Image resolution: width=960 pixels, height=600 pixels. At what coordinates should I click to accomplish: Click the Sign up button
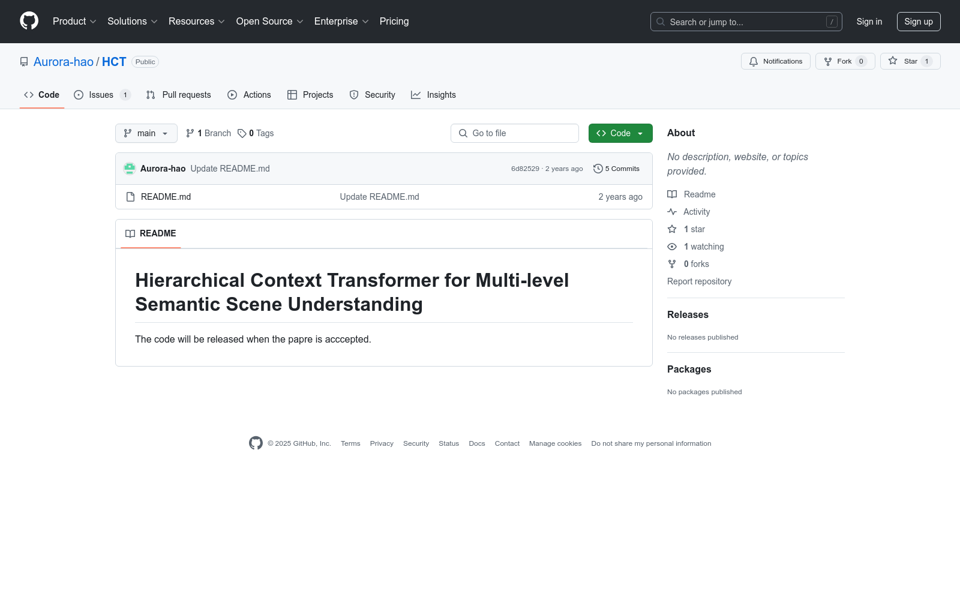click(919, 22)
